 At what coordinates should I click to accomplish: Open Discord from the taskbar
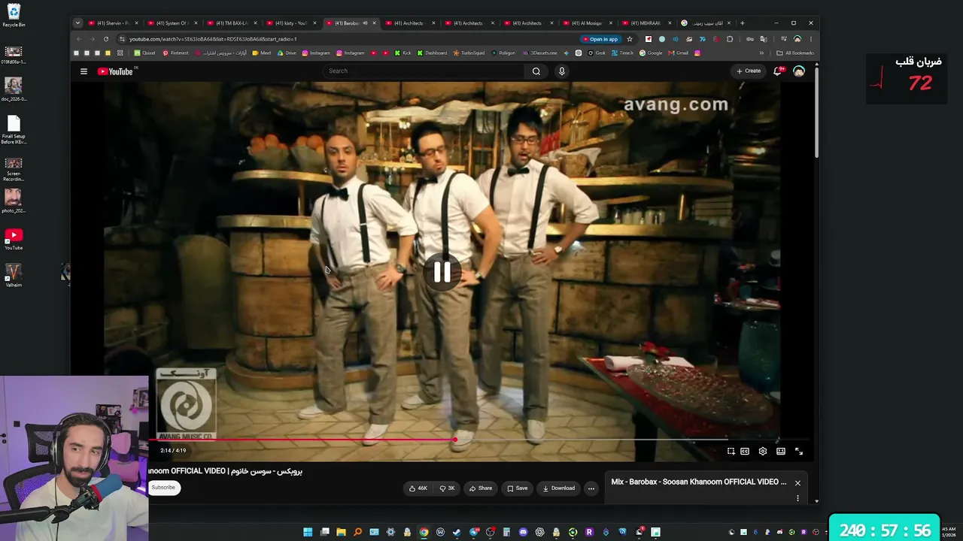523,532
